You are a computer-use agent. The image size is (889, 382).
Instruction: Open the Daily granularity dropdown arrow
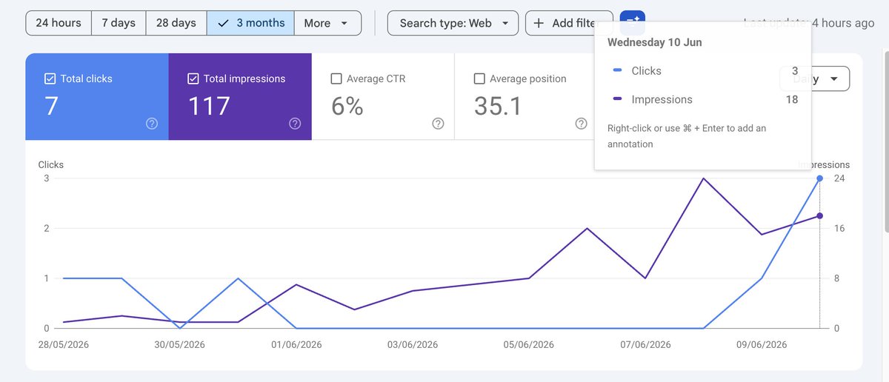coord(834,78)
